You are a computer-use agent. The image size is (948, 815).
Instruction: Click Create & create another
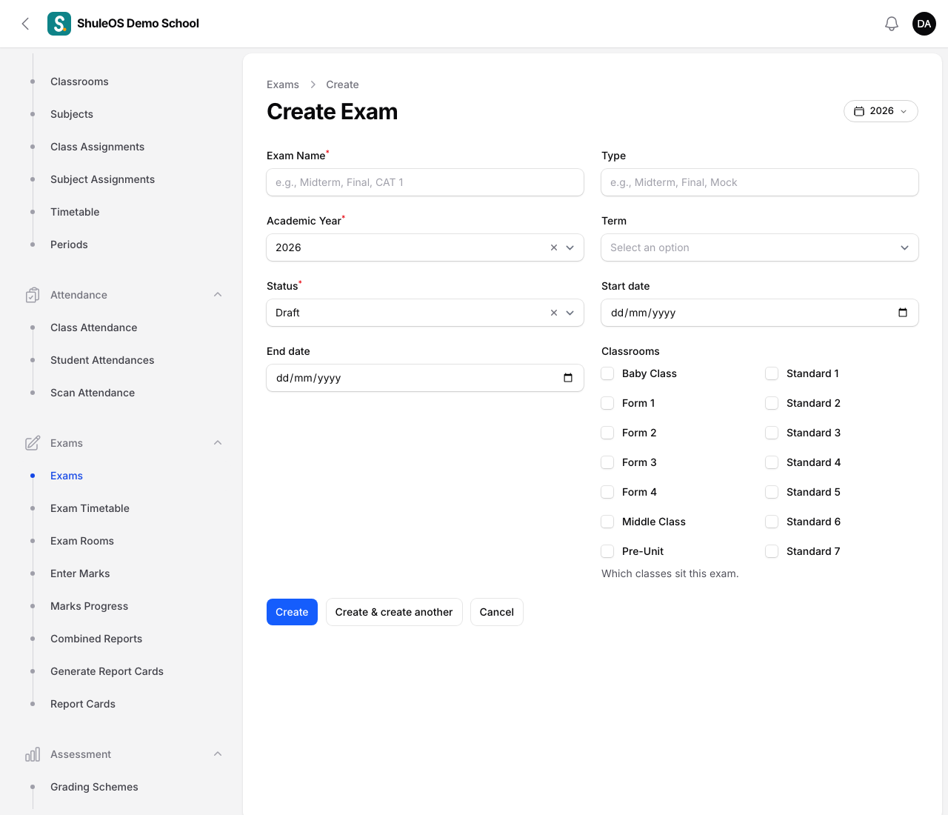(x=394, y=612)
